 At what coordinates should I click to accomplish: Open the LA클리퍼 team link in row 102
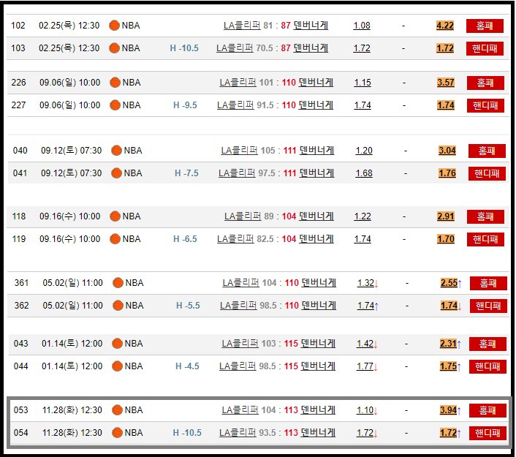point(242,26)
